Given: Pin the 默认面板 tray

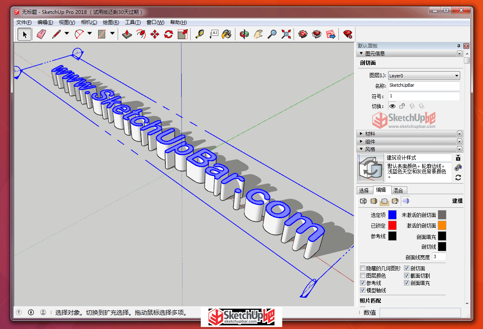Looking at the screenshot, I should click(x=459, y=46).
